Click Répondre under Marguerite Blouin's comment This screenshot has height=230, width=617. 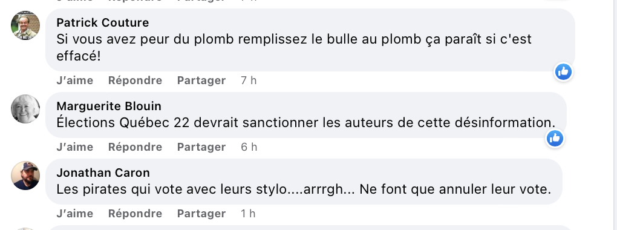coord(135,147)
